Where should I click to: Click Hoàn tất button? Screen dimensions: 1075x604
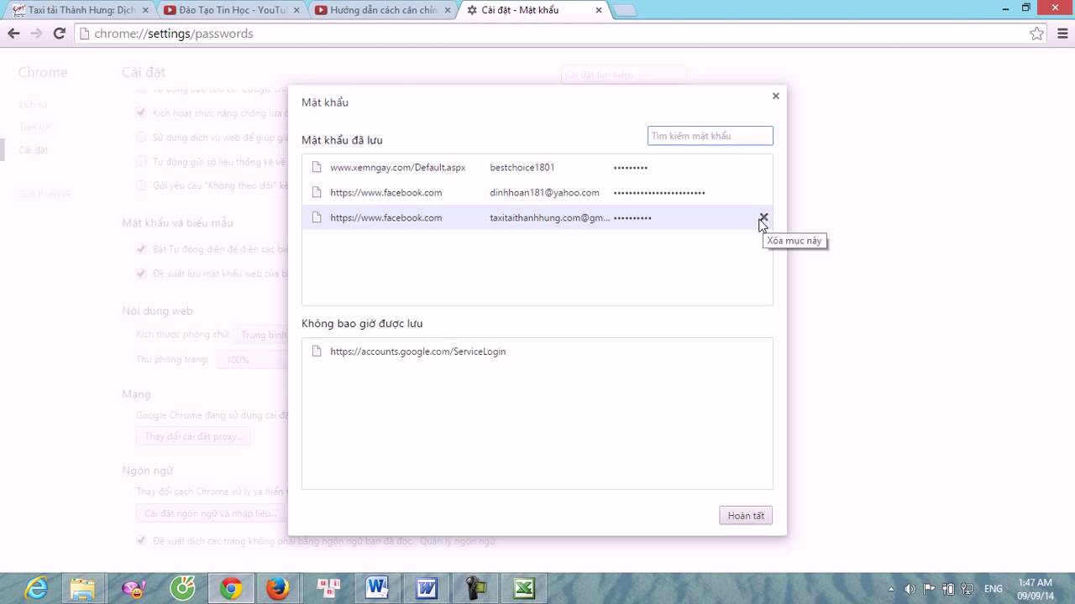point(746,515)
